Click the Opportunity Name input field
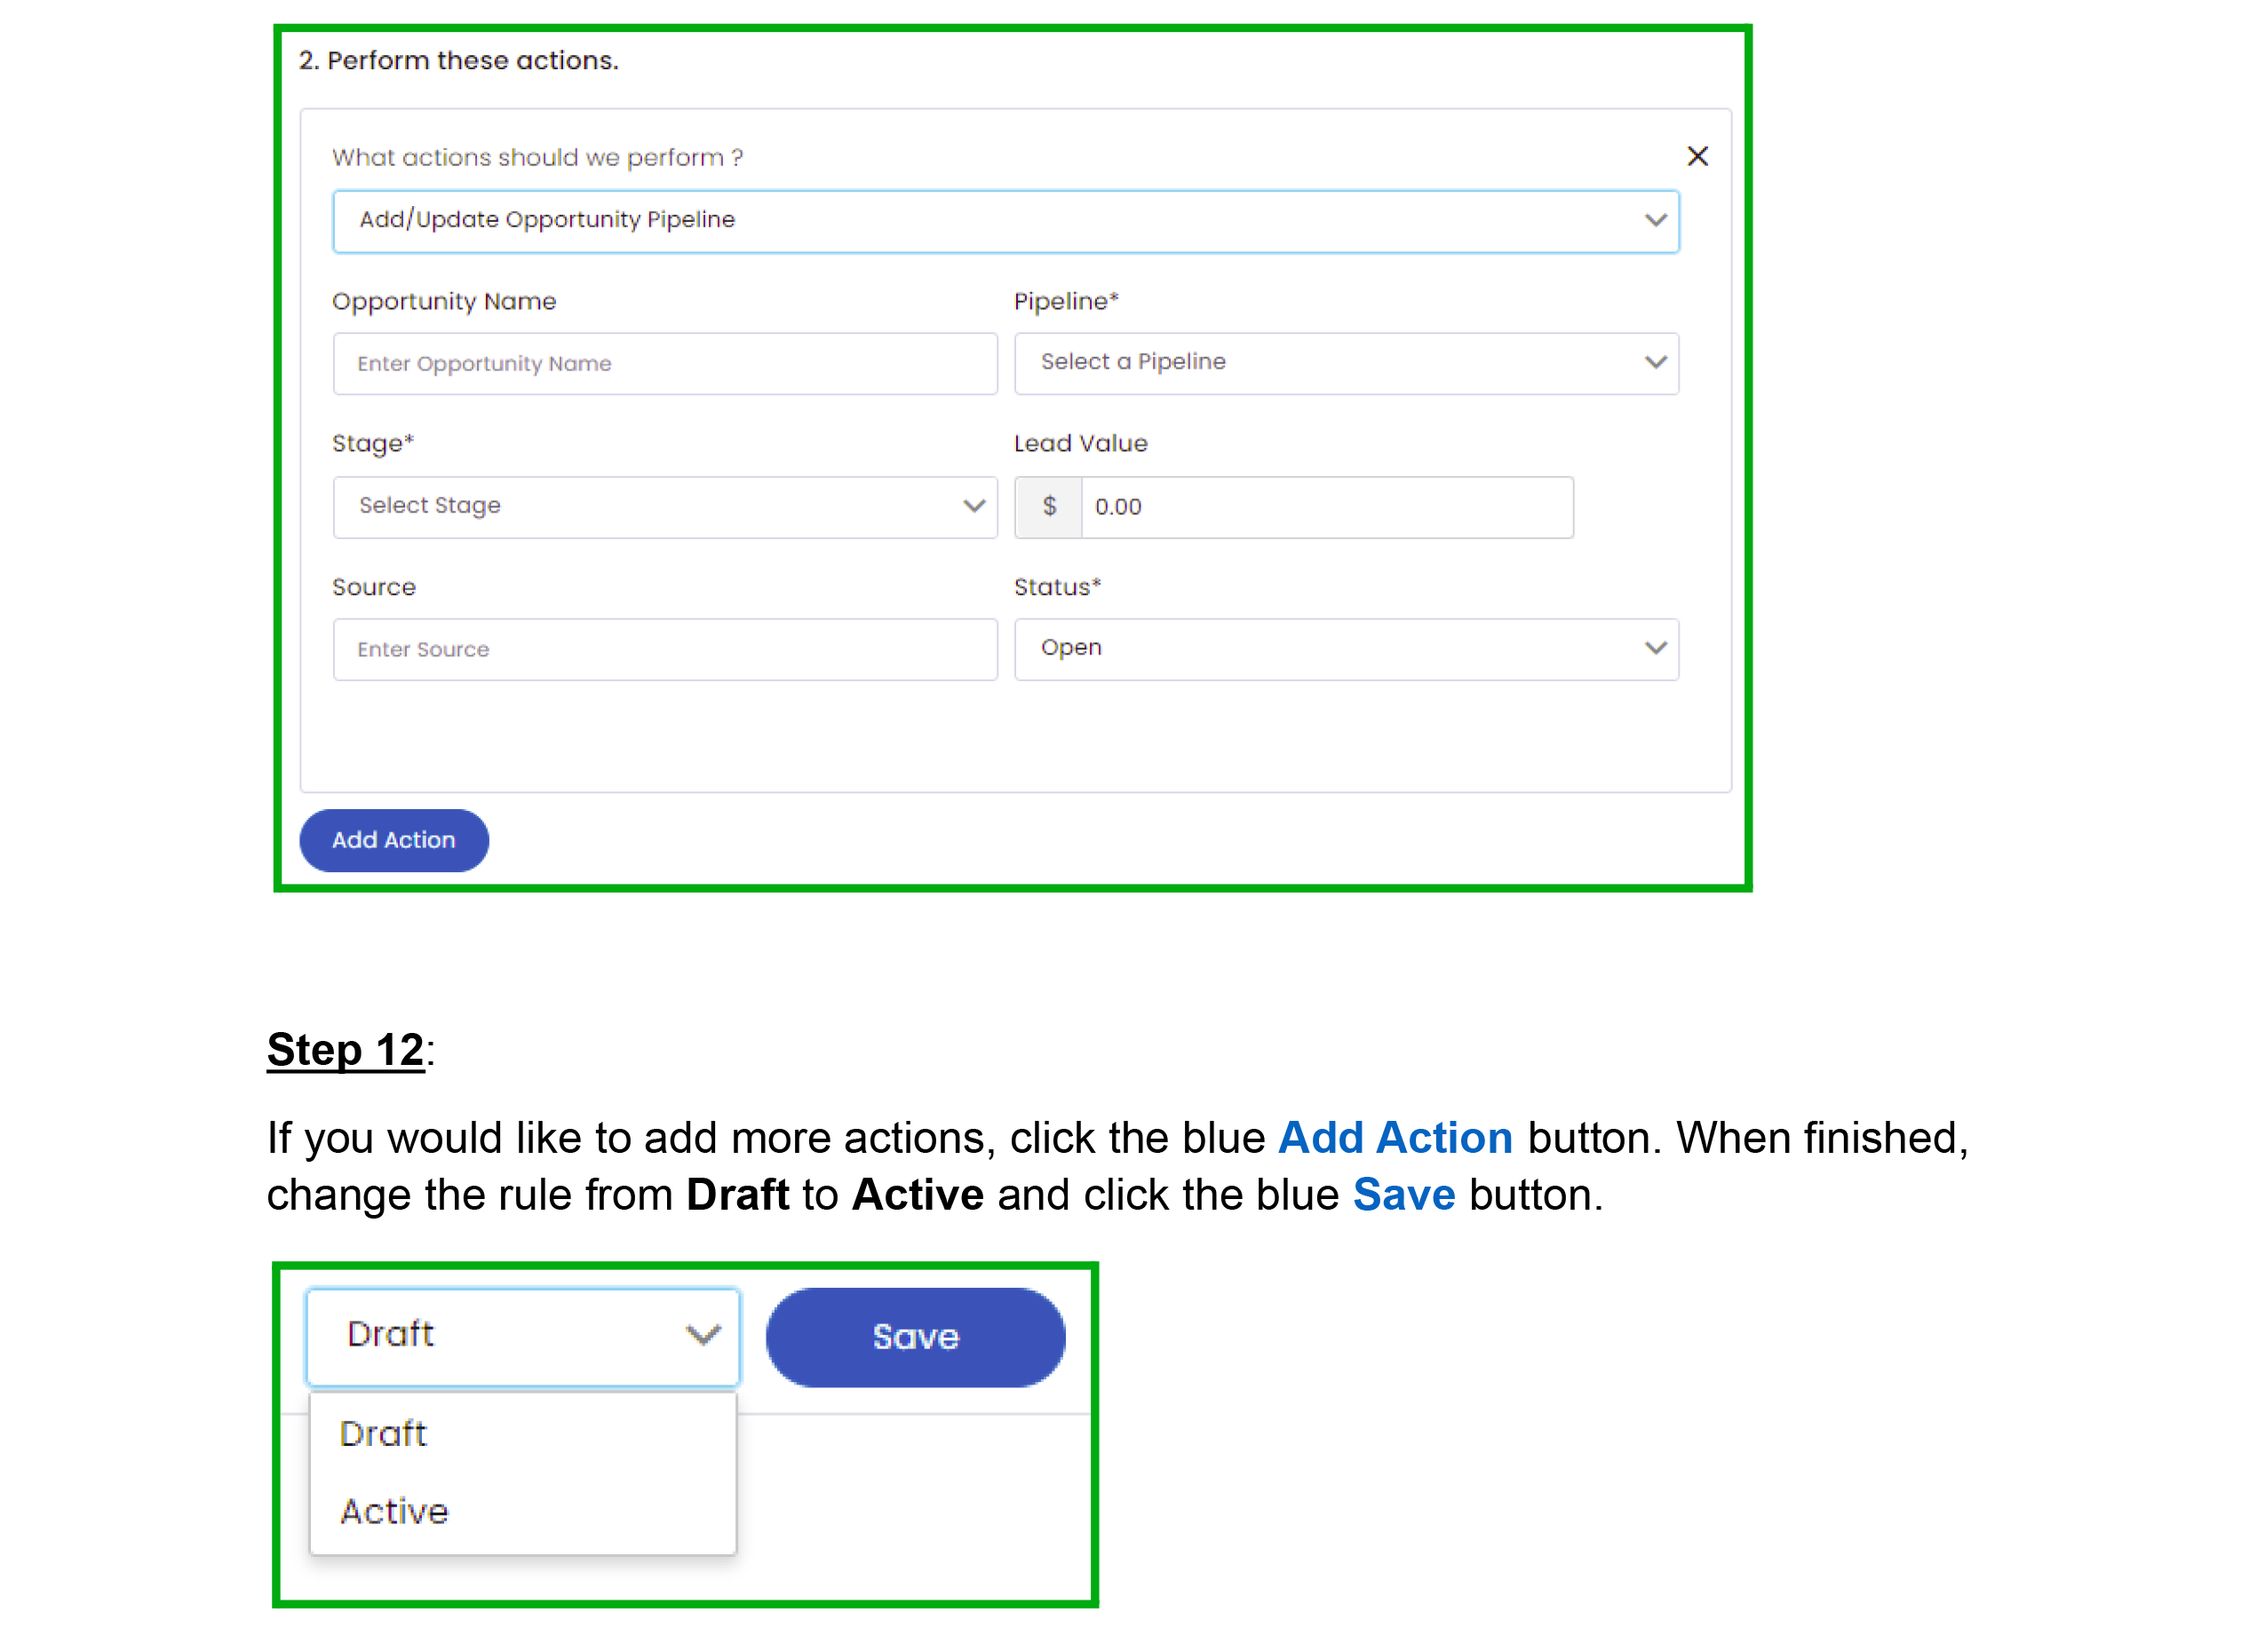 665,364
